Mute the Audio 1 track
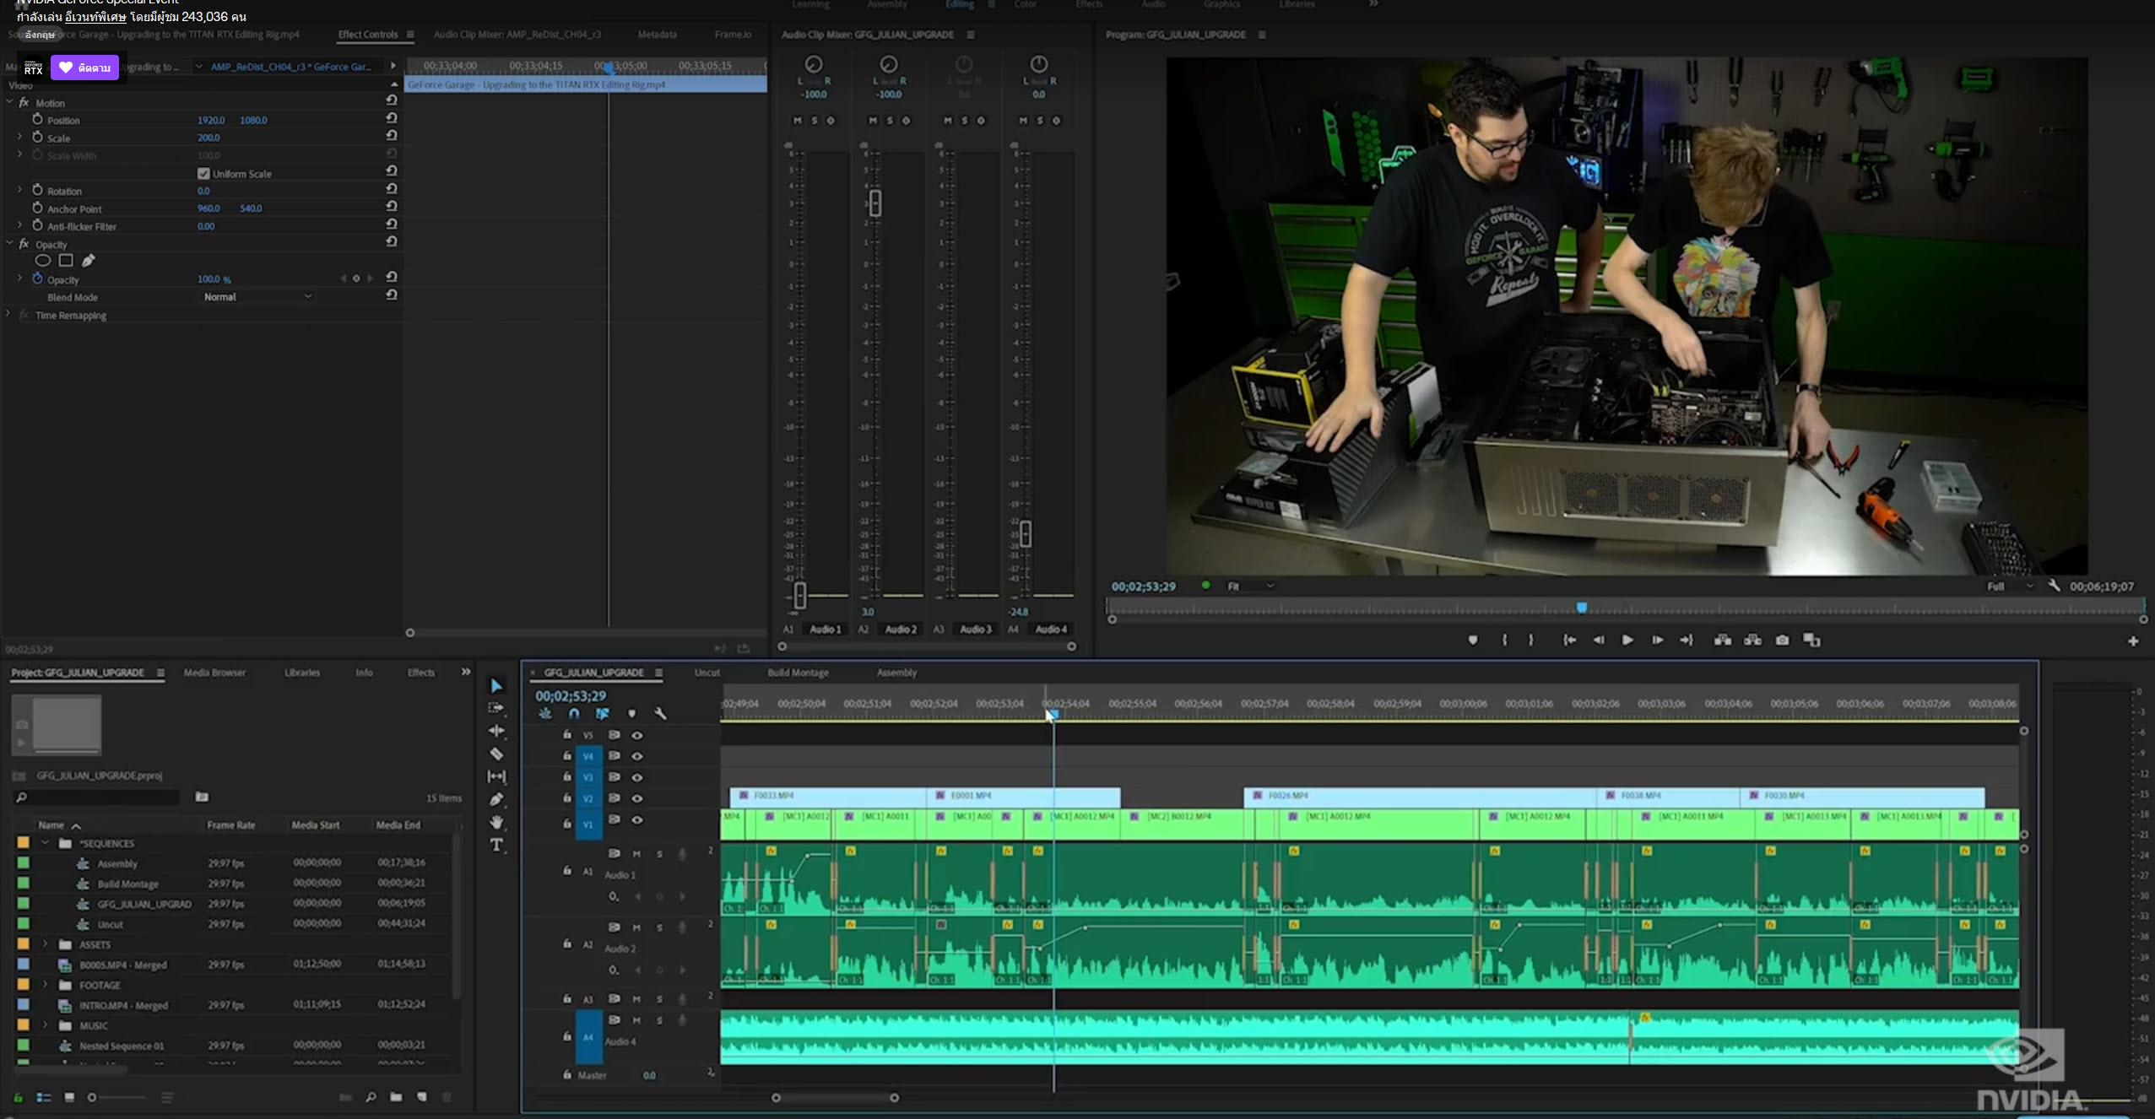 637,854
